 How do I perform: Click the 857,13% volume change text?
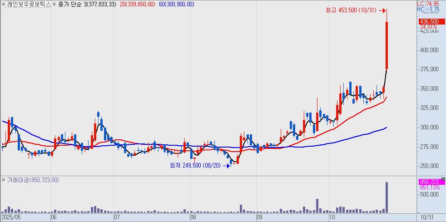(x=430, y=187)
